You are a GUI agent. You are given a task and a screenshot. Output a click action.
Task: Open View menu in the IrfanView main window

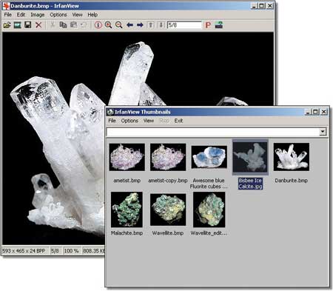77,15
